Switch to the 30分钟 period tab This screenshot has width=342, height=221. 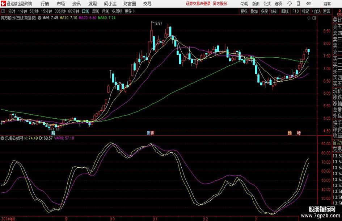click(x=60, y=11)
